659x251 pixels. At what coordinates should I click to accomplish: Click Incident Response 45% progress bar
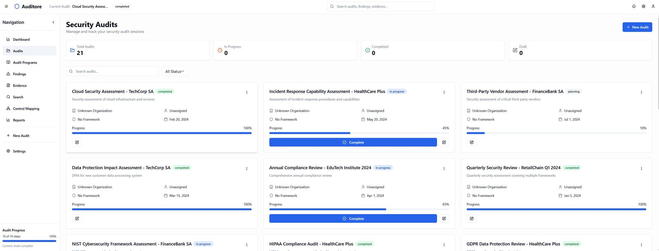[x=359, y=133]
